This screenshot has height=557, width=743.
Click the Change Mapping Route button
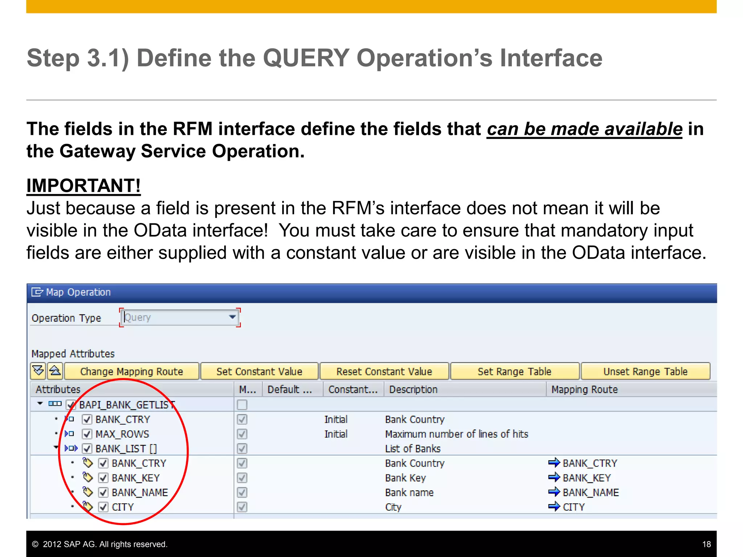[132, 371]
